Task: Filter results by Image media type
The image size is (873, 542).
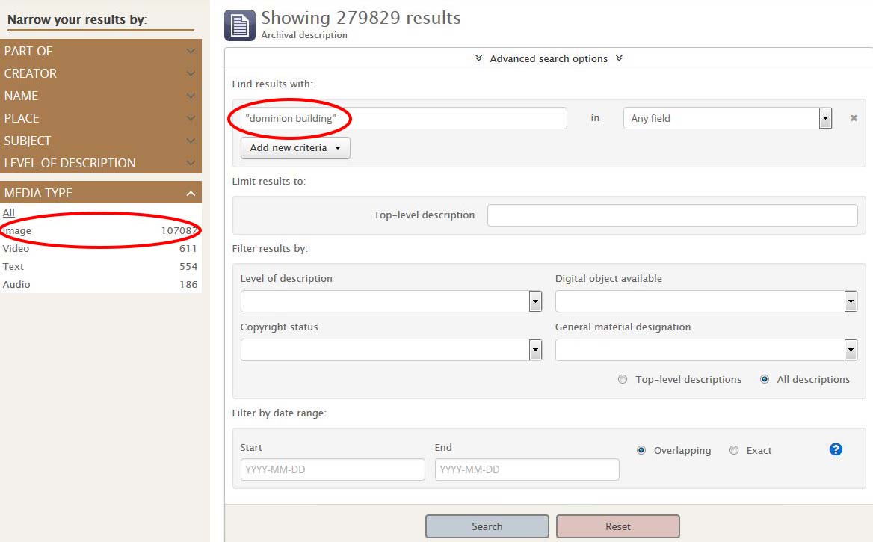Action: (x=100, y=230)
